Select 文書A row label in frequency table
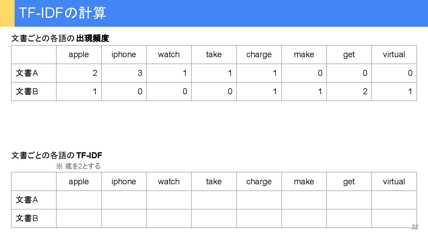Screen dimensions: 428x240 (x=27, y=73)
